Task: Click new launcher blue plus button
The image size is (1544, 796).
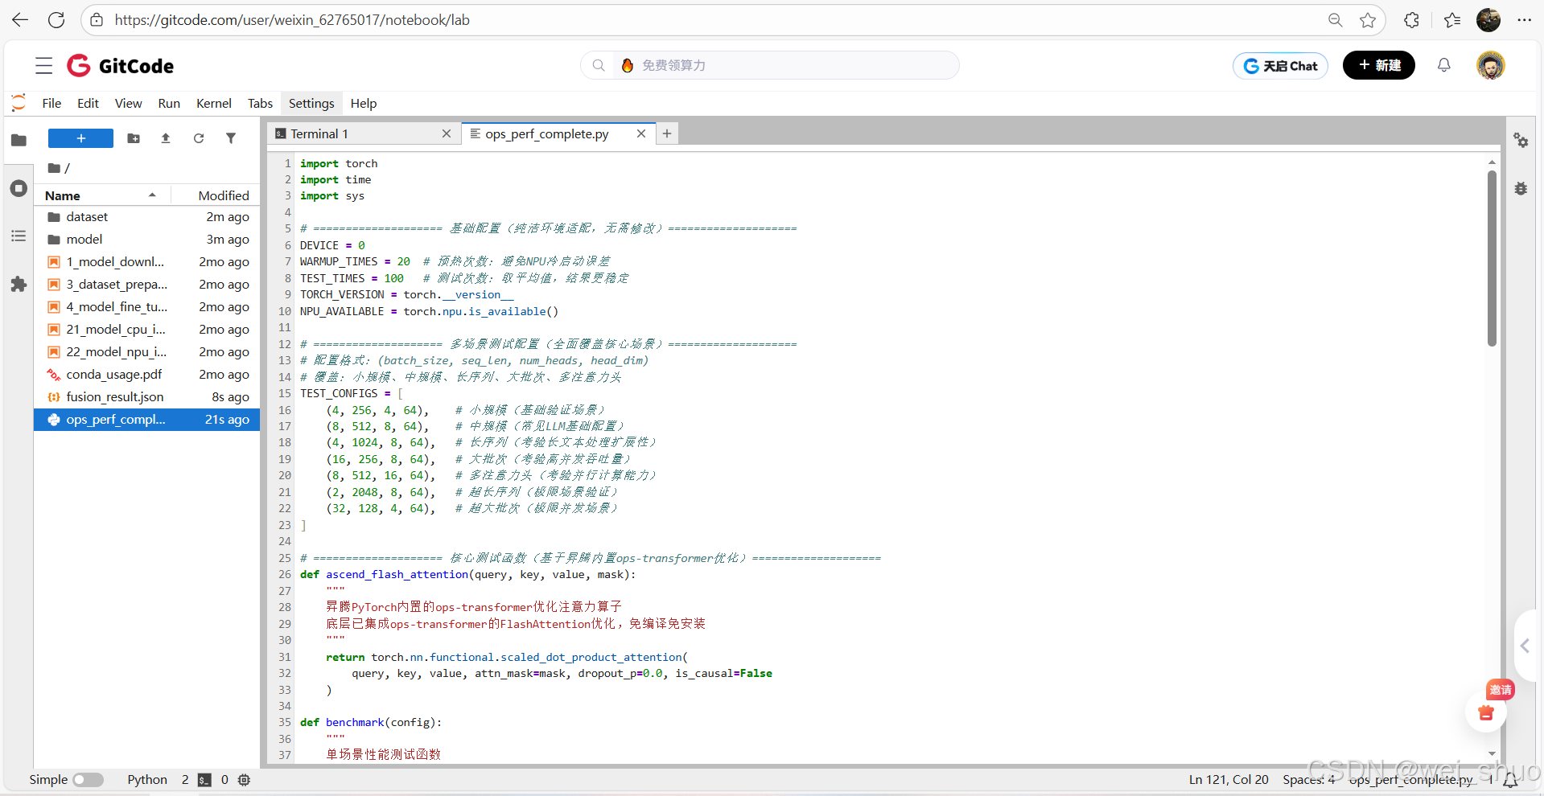Action: 80,138
